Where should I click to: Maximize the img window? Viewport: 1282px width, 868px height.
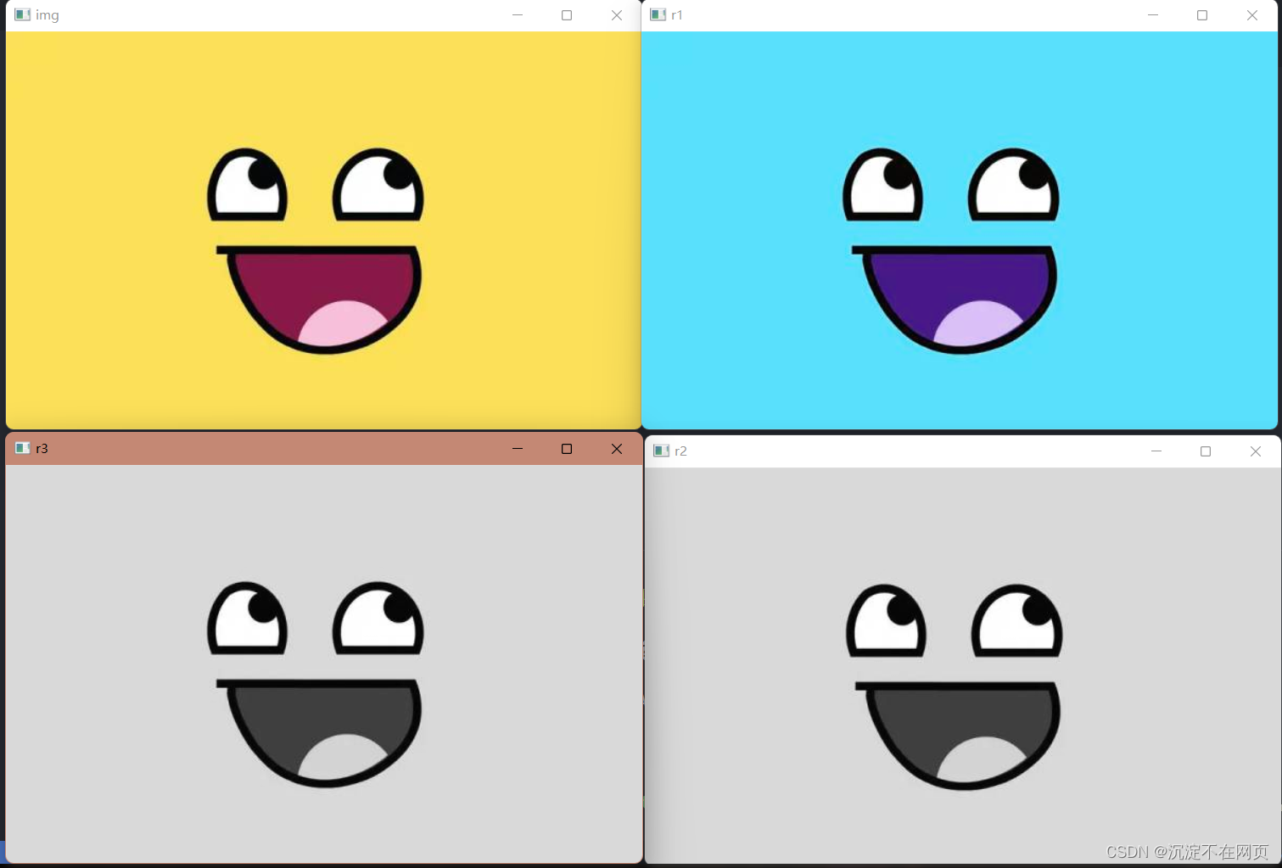pyautogui.click(x=567, y=15)
